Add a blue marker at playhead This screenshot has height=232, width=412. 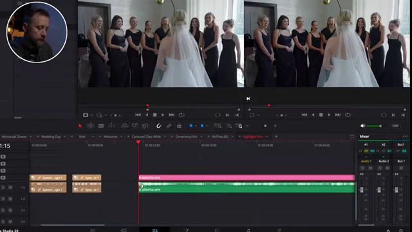[202, 126]
